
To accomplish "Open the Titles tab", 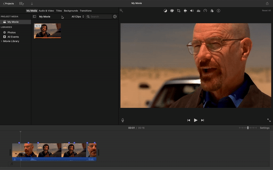I will click(x=59, y=11).
